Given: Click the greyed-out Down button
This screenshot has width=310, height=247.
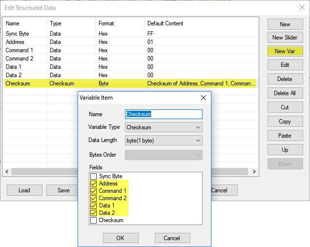Looking at the screenshot, I should (285, 164).
